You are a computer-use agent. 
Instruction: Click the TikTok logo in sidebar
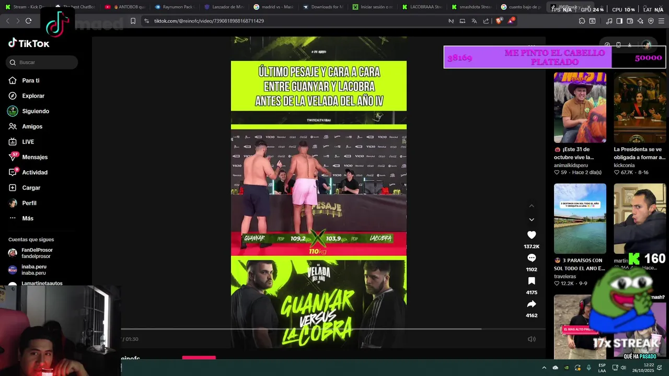[29, 43]
